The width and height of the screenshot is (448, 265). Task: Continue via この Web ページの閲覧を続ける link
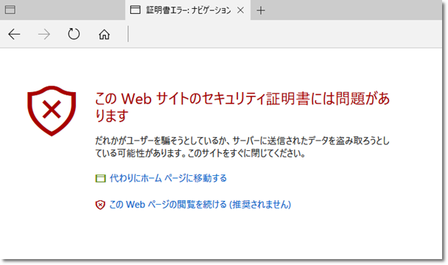point(200,205)
